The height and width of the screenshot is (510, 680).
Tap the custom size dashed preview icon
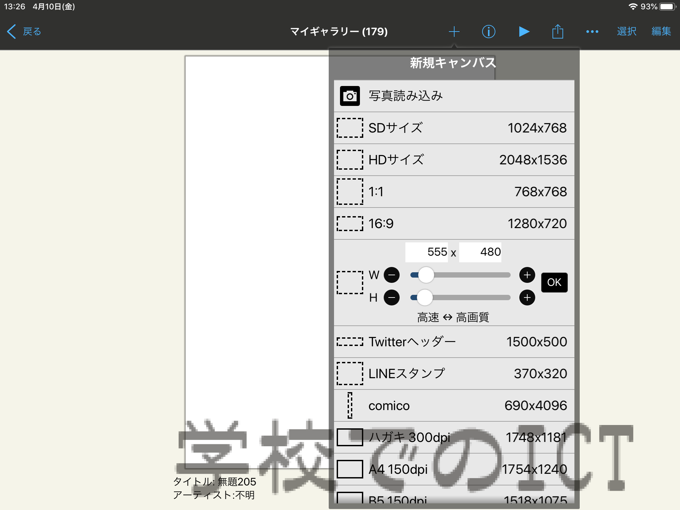point(350,283)
